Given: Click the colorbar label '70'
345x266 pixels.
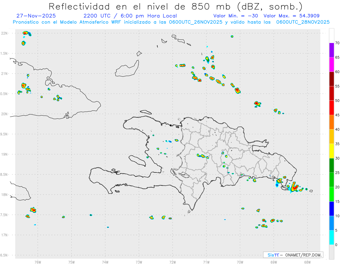Looking at the screenshot, I should click(x=337, y=43).
